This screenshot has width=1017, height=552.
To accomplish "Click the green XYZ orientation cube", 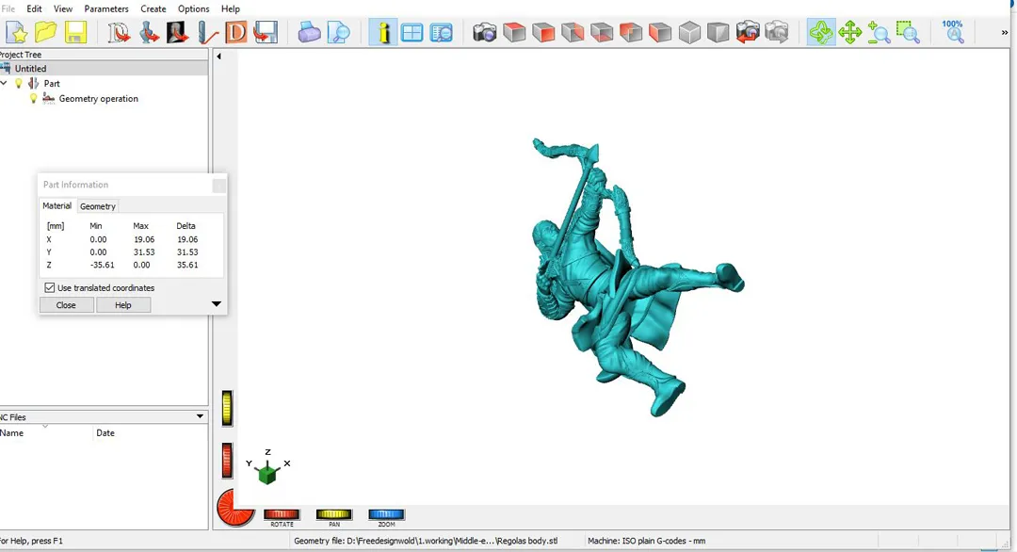I will tap(267, 474).
